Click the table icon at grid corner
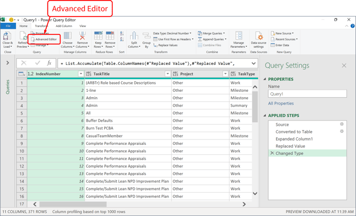The image size is (356, 216). (x=22, y=74)
